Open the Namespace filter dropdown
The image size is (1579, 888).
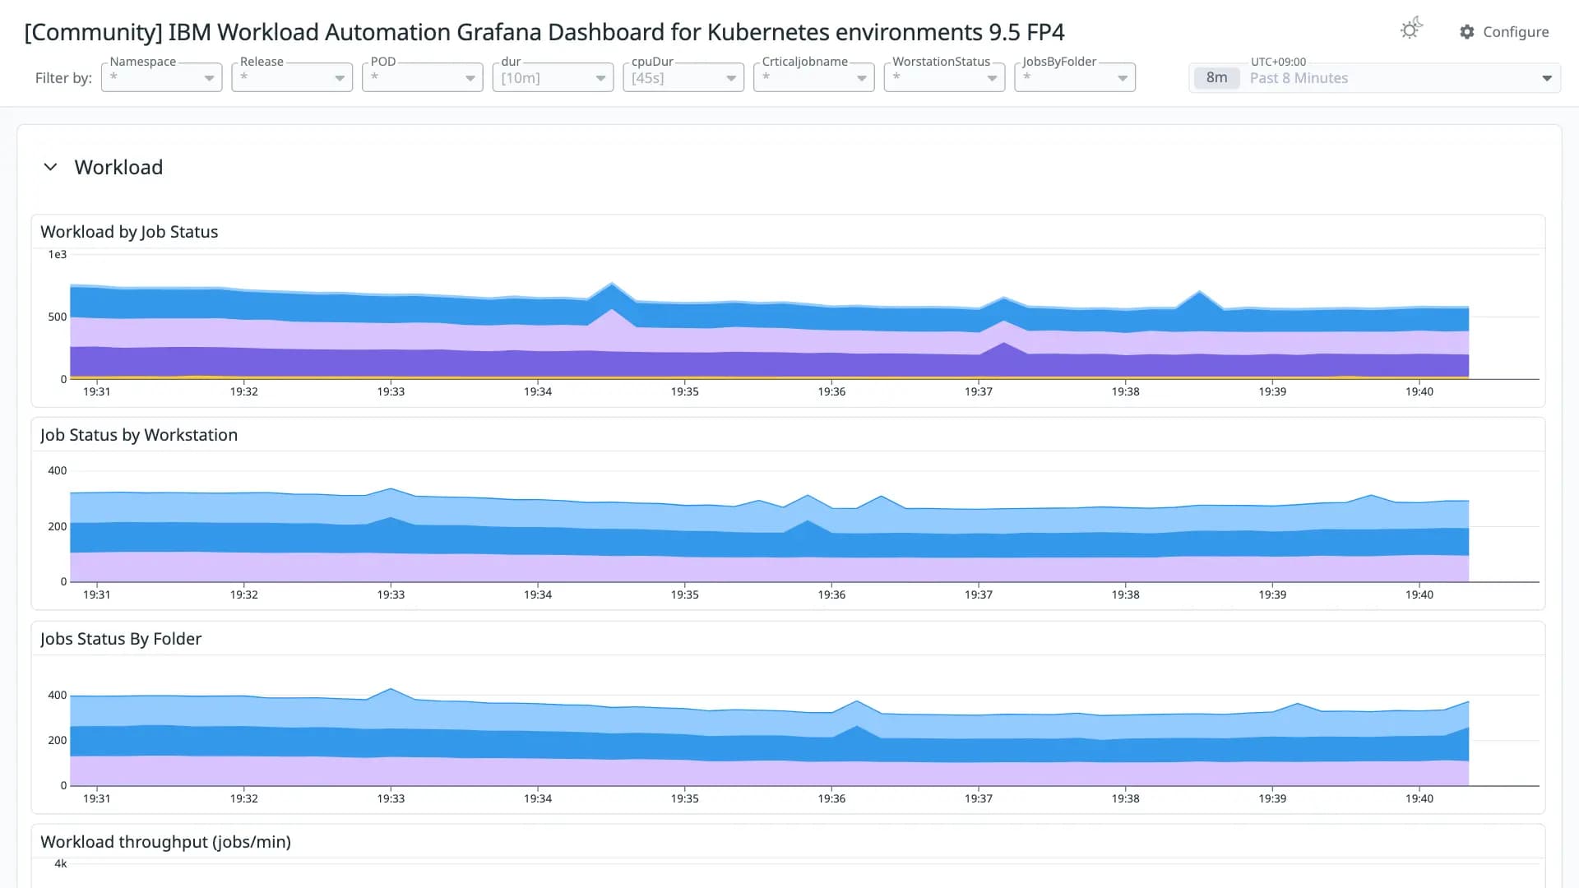click(161, 77)
